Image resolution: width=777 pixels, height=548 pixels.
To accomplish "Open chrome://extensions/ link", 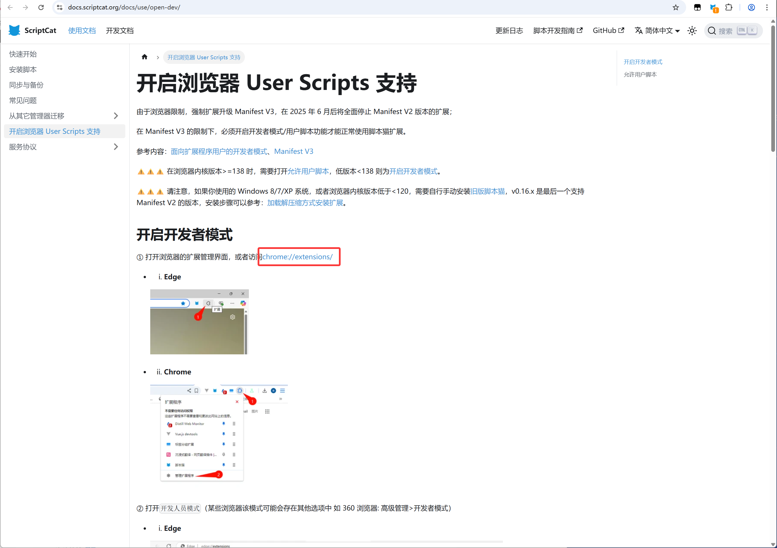I will tap(297, 257).
